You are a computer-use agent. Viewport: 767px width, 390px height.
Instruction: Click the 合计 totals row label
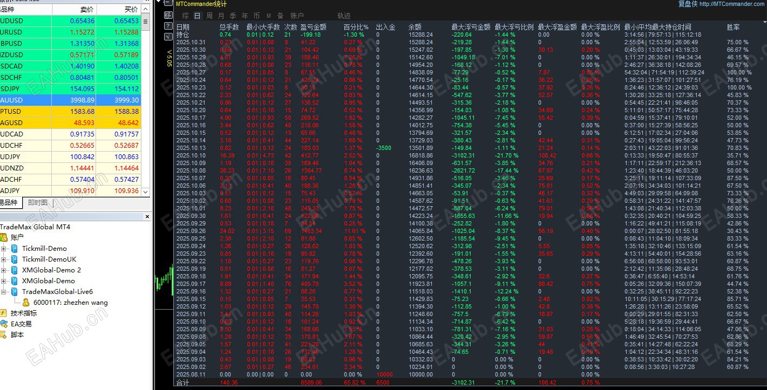(x=183, y=382)
